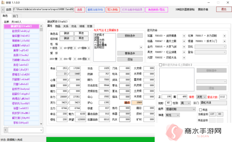
Task: Open the 难度 洪荒 dropdown
Action: [x=201, y=97]
